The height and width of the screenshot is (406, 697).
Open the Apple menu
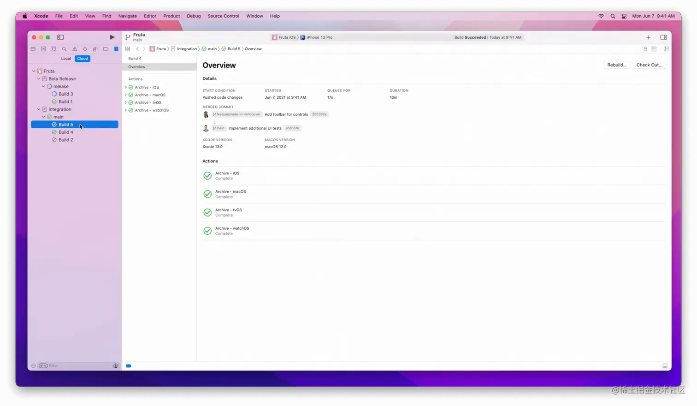25,16
